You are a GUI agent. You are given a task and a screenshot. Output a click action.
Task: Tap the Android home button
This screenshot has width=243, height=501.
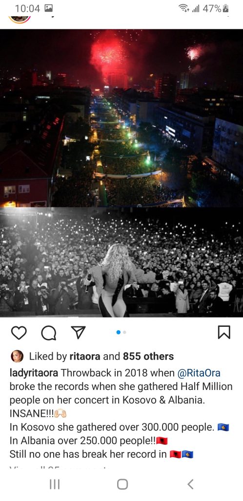coord(122,484)
